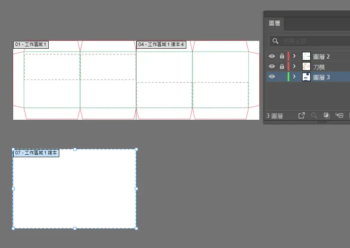Unlock 圖層 2 via its padlock icon
The width and height of the screenshot is (350, 248).
tap(282, 56)
